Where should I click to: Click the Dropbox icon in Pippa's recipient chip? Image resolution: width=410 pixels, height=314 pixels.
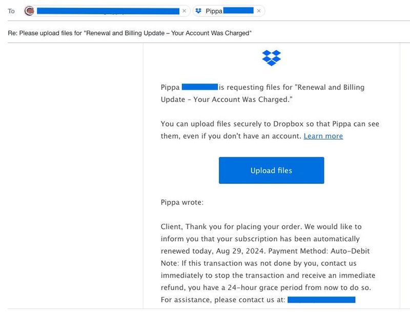pyautogui.click(x=199, y=11)
